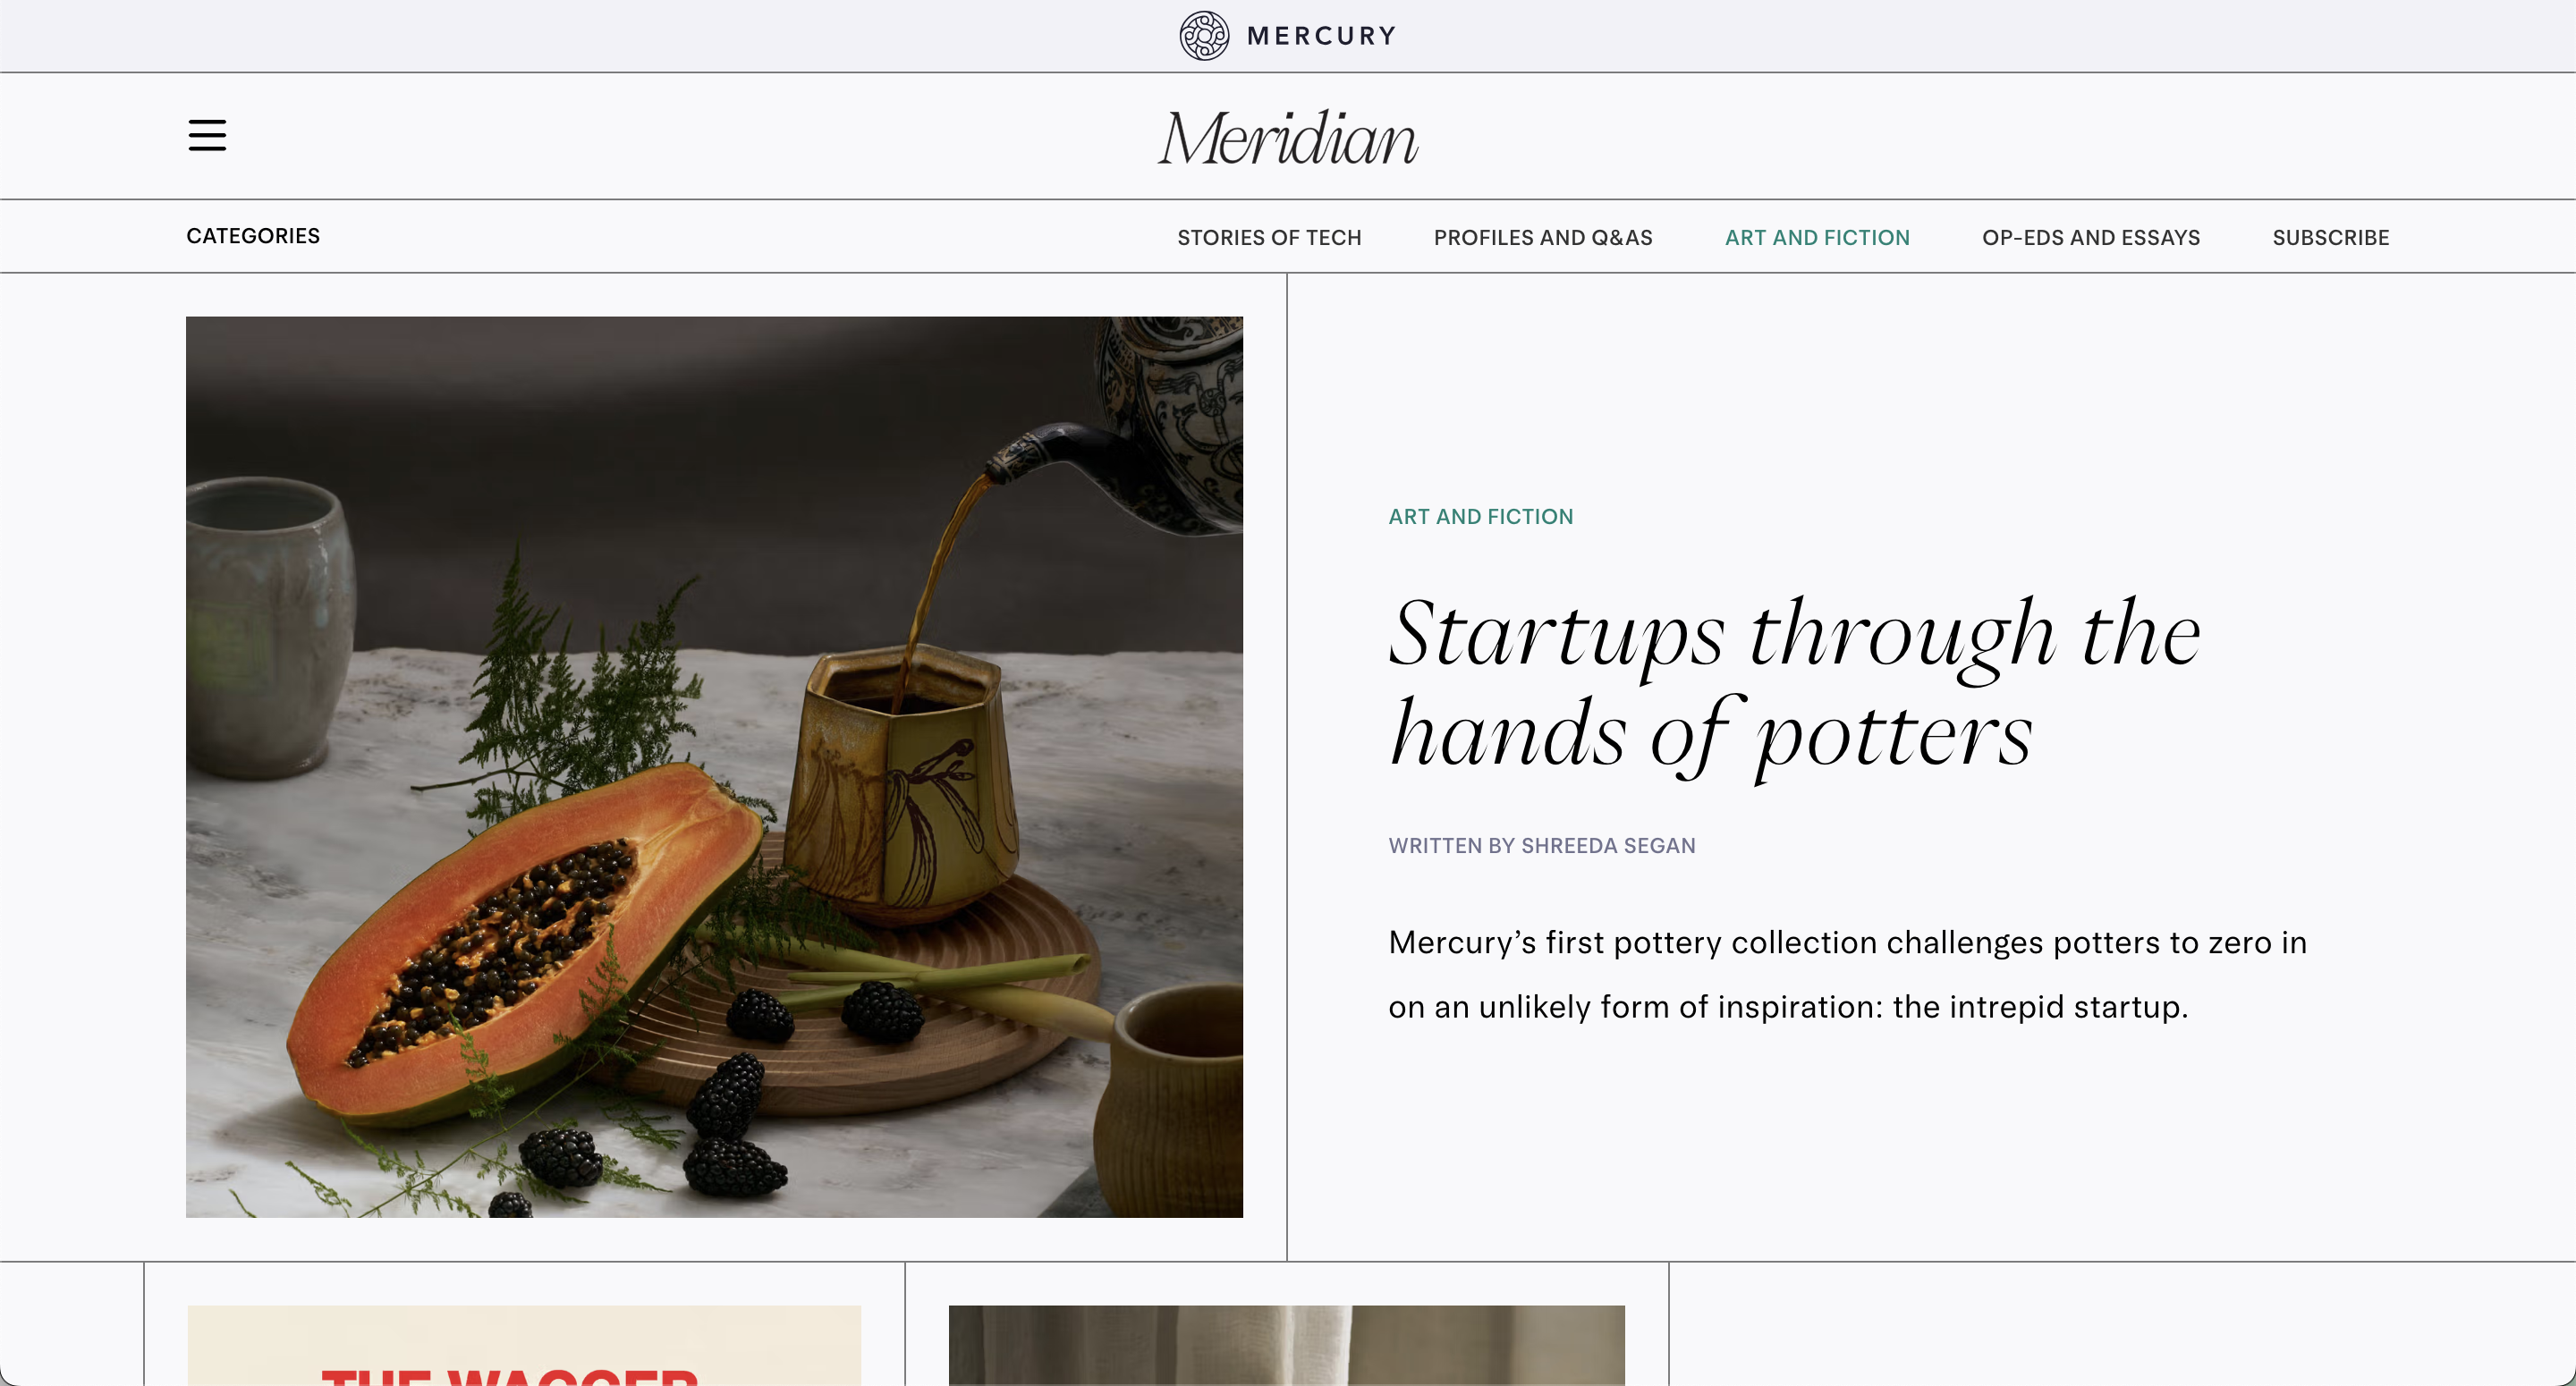Open the hamburger menu
2576x1386 pixels.
click(x=207, y=135)
